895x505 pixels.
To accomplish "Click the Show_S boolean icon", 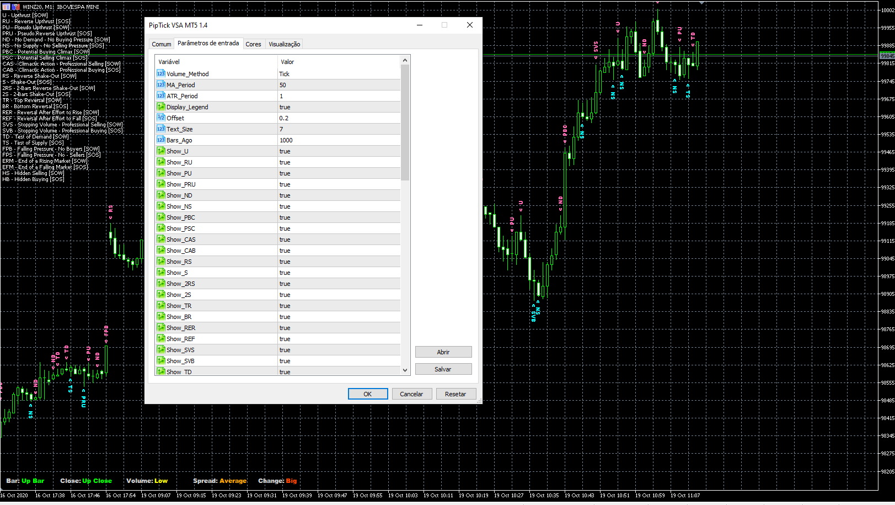I will 160,272.
